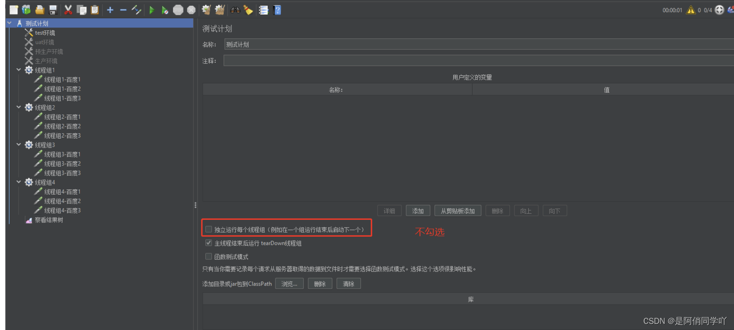Click the Open file folder icon
734x330 pixels.
point(40,10)
